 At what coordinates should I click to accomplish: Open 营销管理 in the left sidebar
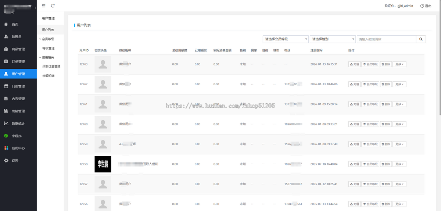18,111
